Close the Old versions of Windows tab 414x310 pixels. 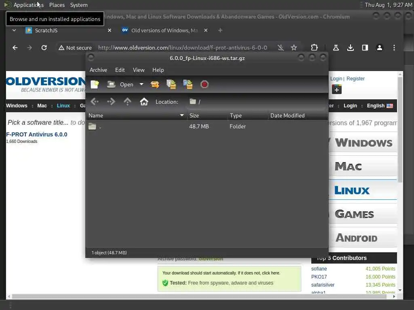(x=206, y=30)
